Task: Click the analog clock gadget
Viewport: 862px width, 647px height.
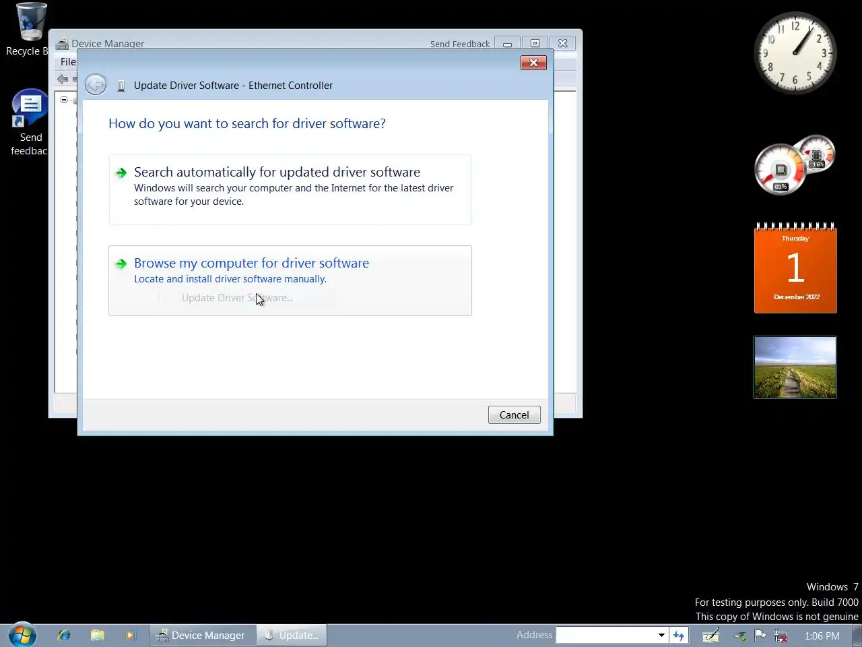Action: click(x=795, y=52)
